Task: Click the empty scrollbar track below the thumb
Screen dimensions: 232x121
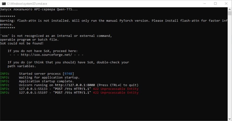Action: (230, 66)
